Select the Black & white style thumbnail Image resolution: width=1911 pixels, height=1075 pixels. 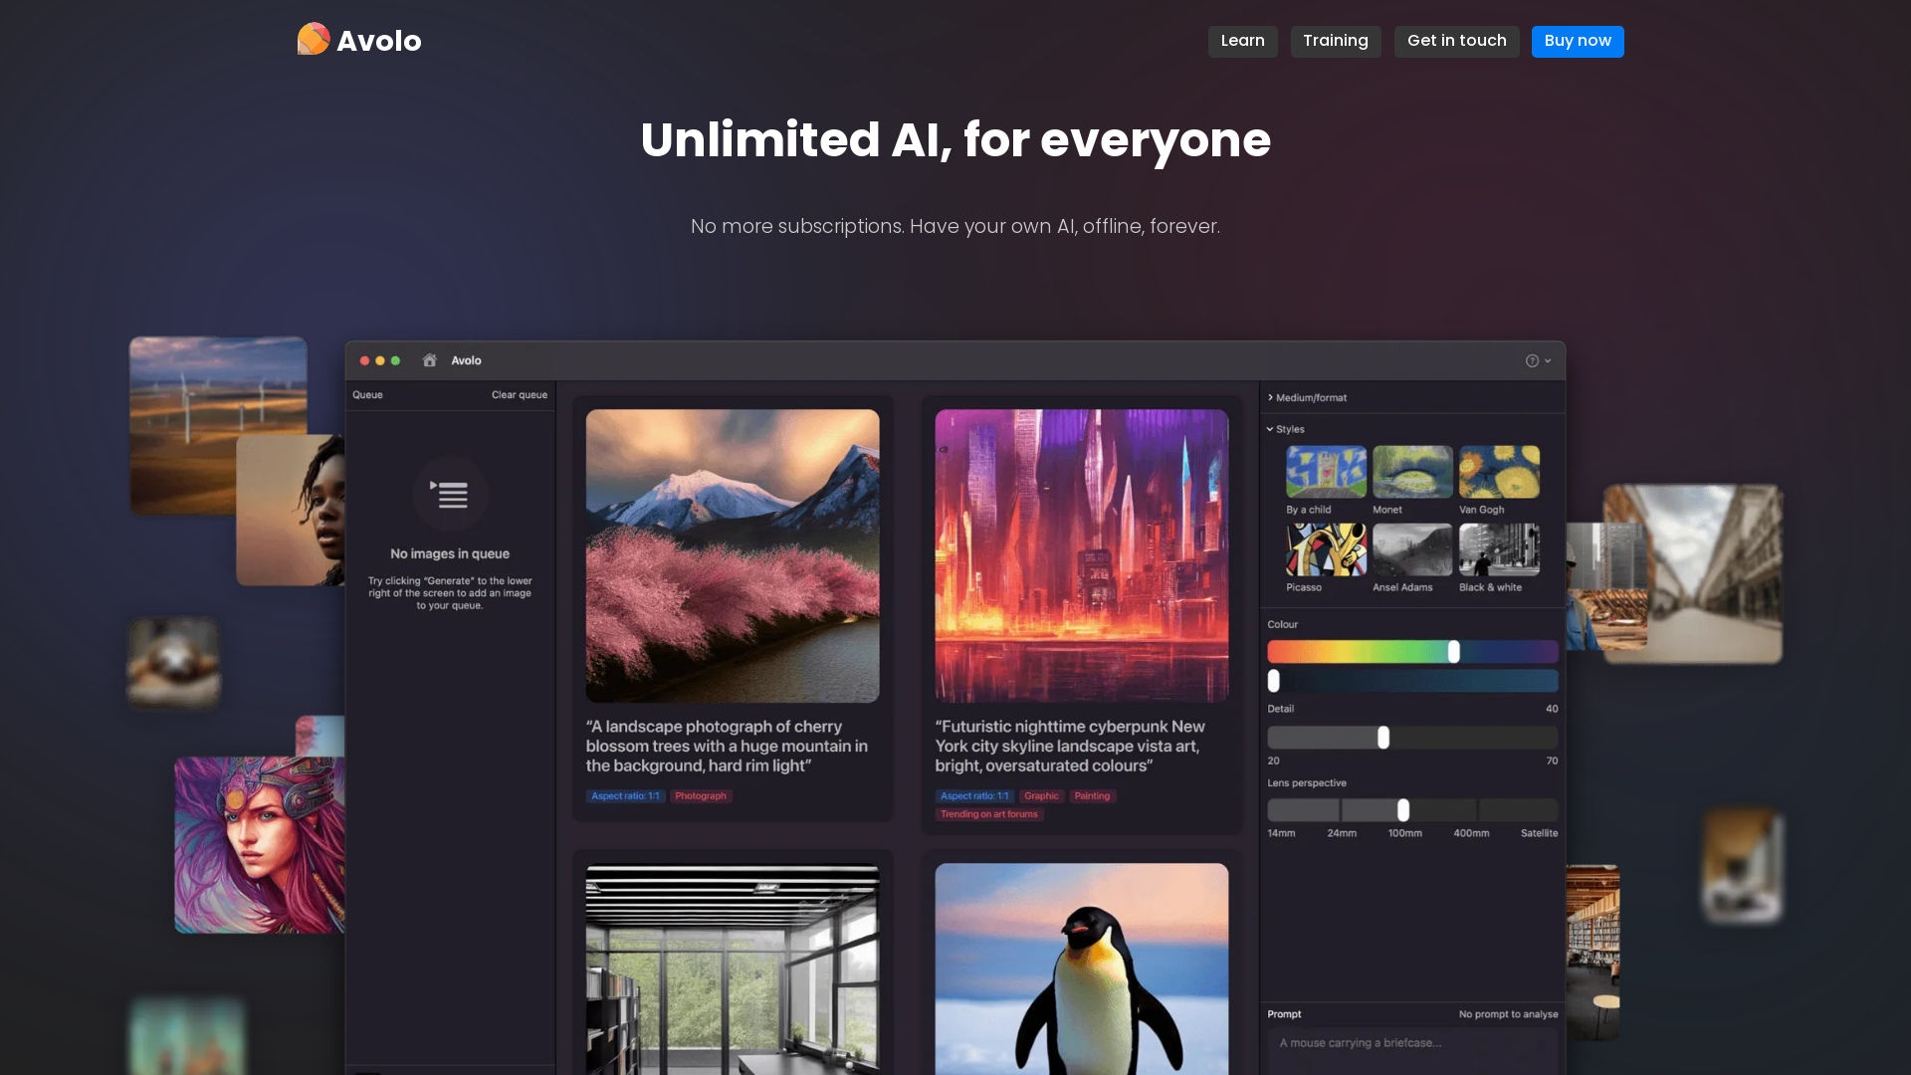click(x=1499, y=549)
